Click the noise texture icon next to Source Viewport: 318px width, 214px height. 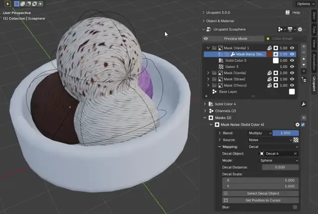[296, 140]
